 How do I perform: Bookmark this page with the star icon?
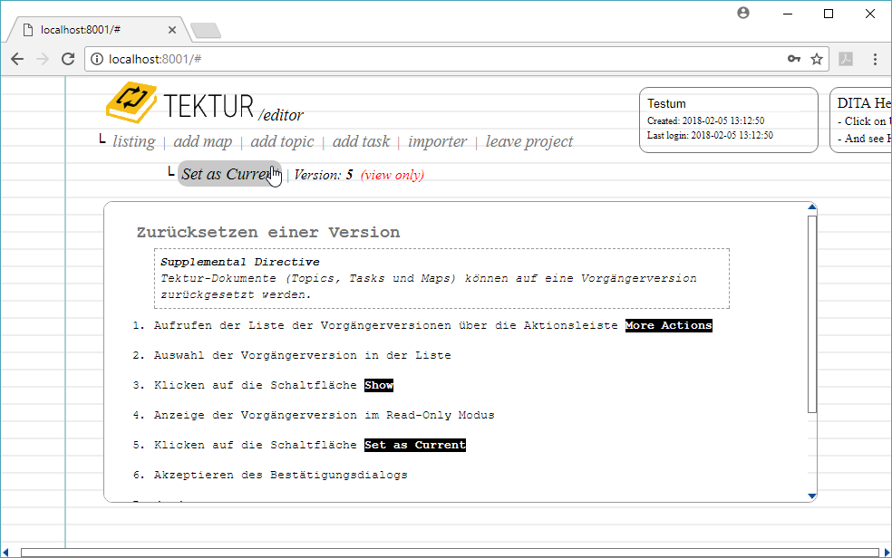click(x=816, y=59)
